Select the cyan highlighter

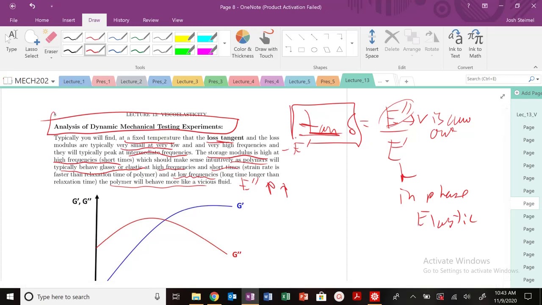pyautogui.click(x=207, y=38)
